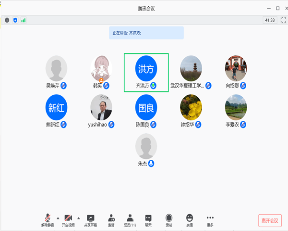
Task: Open the Chat (聊天) panel
Action: click(148, 220)
